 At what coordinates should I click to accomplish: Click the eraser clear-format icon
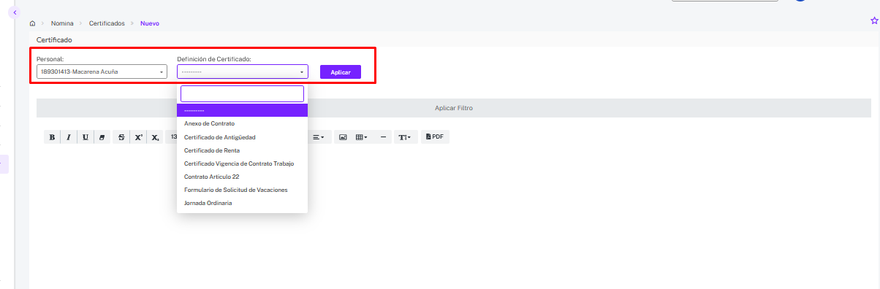(102, 136)
